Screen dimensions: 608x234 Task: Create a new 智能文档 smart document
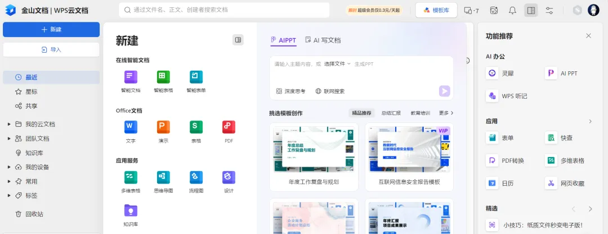point(131,81)
